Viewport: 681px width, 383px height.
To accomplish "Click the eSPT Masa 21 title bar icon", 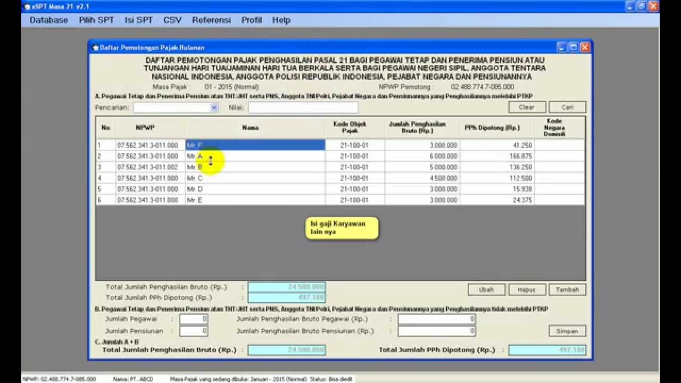I will click(27, 6).
